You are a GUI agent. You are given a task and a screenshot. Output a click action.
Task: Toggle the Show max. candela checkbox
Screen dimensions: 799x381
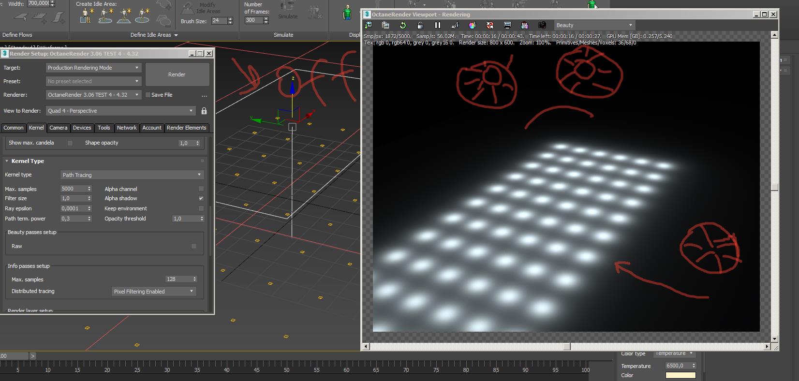coord(70,143)
